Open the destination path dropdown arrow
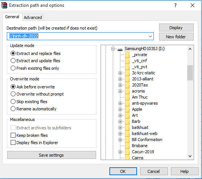 (x=150, y=36)
